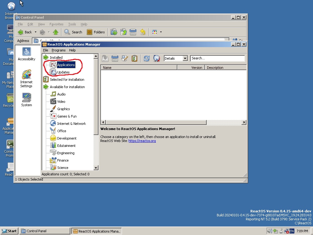The image size is (313, 235).
Task: Click the Undo icon in Control Panel toolbar
Action: [143, 32]
